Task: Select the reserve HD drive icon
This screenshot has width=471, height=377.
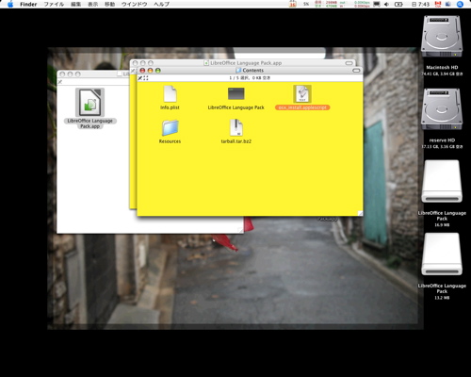Action: pos(442,109)
